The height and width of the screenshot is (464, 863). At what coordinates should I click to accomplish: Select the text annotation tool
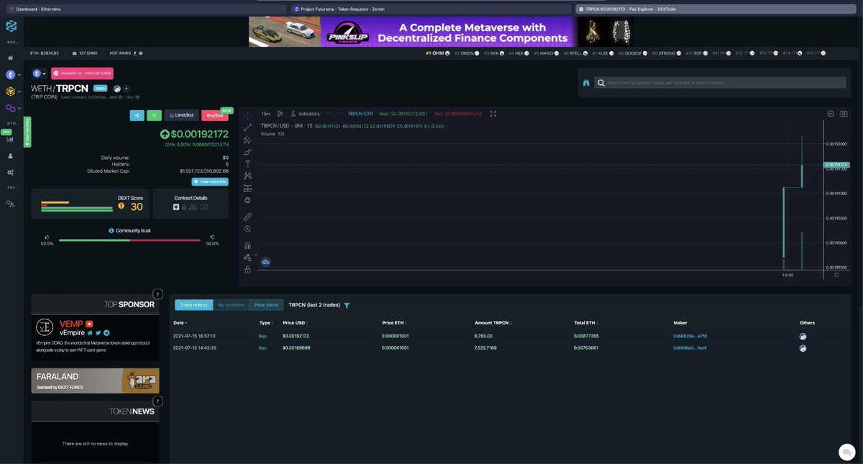pos(247,164)
